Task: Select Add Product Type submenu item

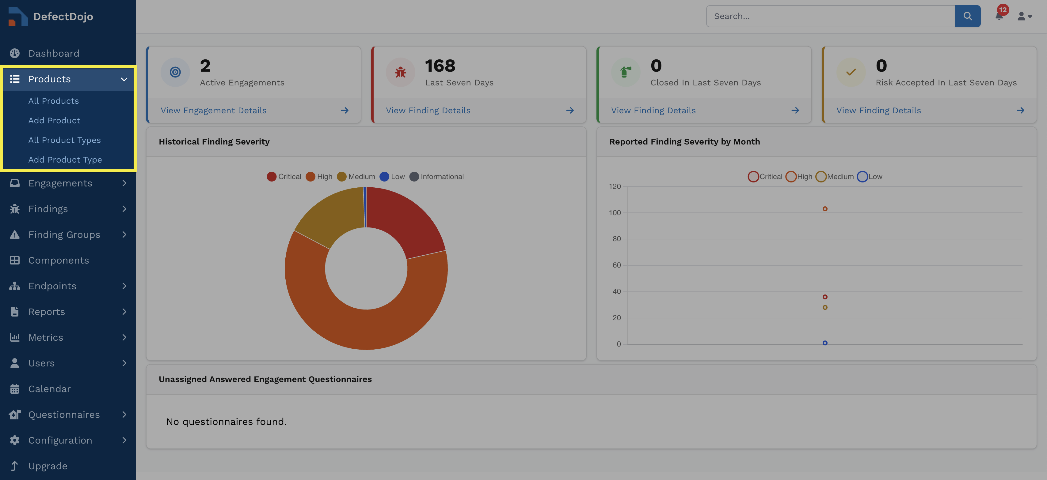Action: click(65, 160)
